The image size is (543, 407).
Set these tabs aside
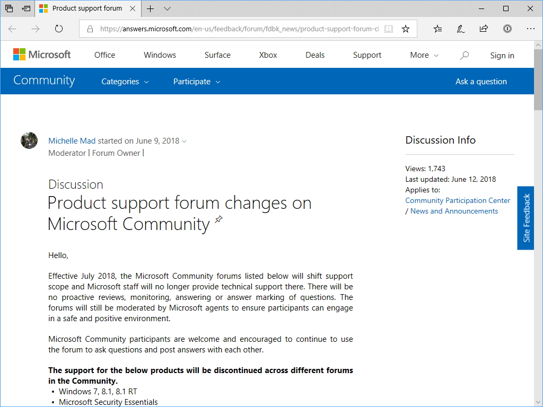[x=8, y=8]
